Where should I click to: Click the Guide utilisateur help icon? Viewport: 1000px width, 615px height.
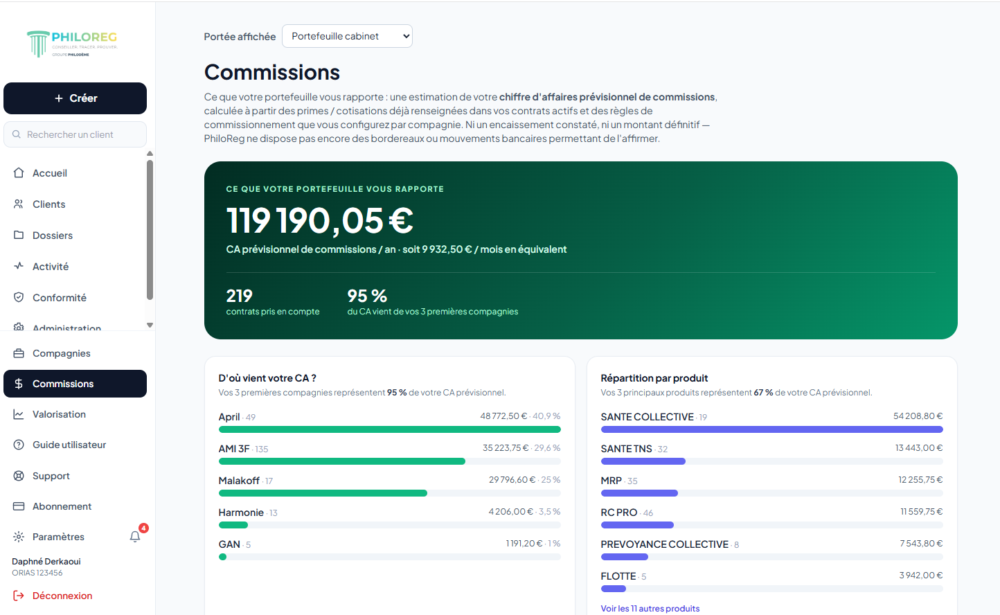pyautogui.click(x=19, y=445)
